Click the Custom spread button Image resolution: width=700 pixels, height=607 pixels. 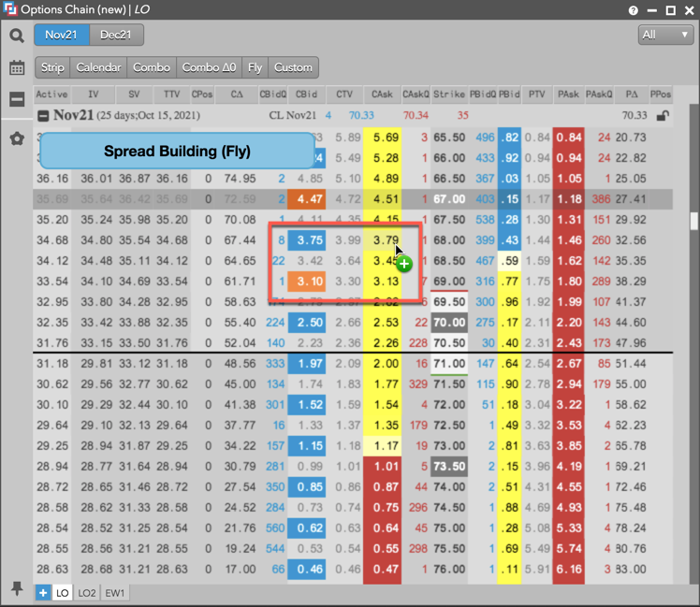[x=293, y=67]
